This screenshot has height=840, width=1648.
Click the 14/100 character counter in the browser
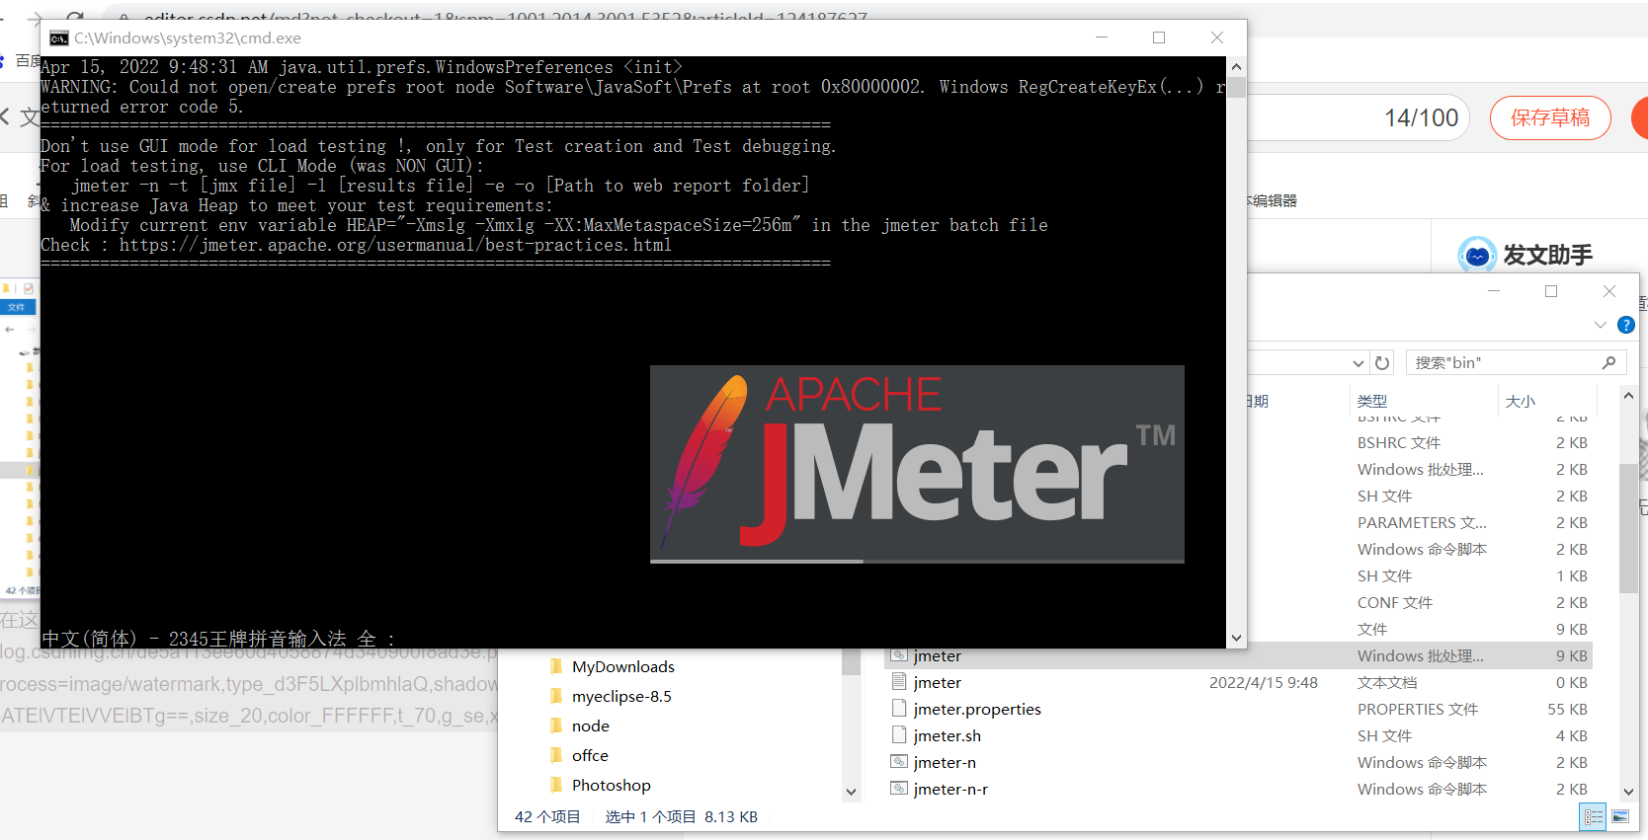pyautogui.click(x=1421, y=117)
